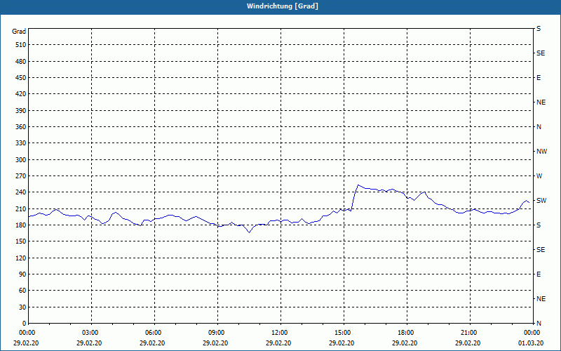Select the 12:00 time label
Viewport: 561px width, 351px height.
pyautogui.click(x=280, y=333)
